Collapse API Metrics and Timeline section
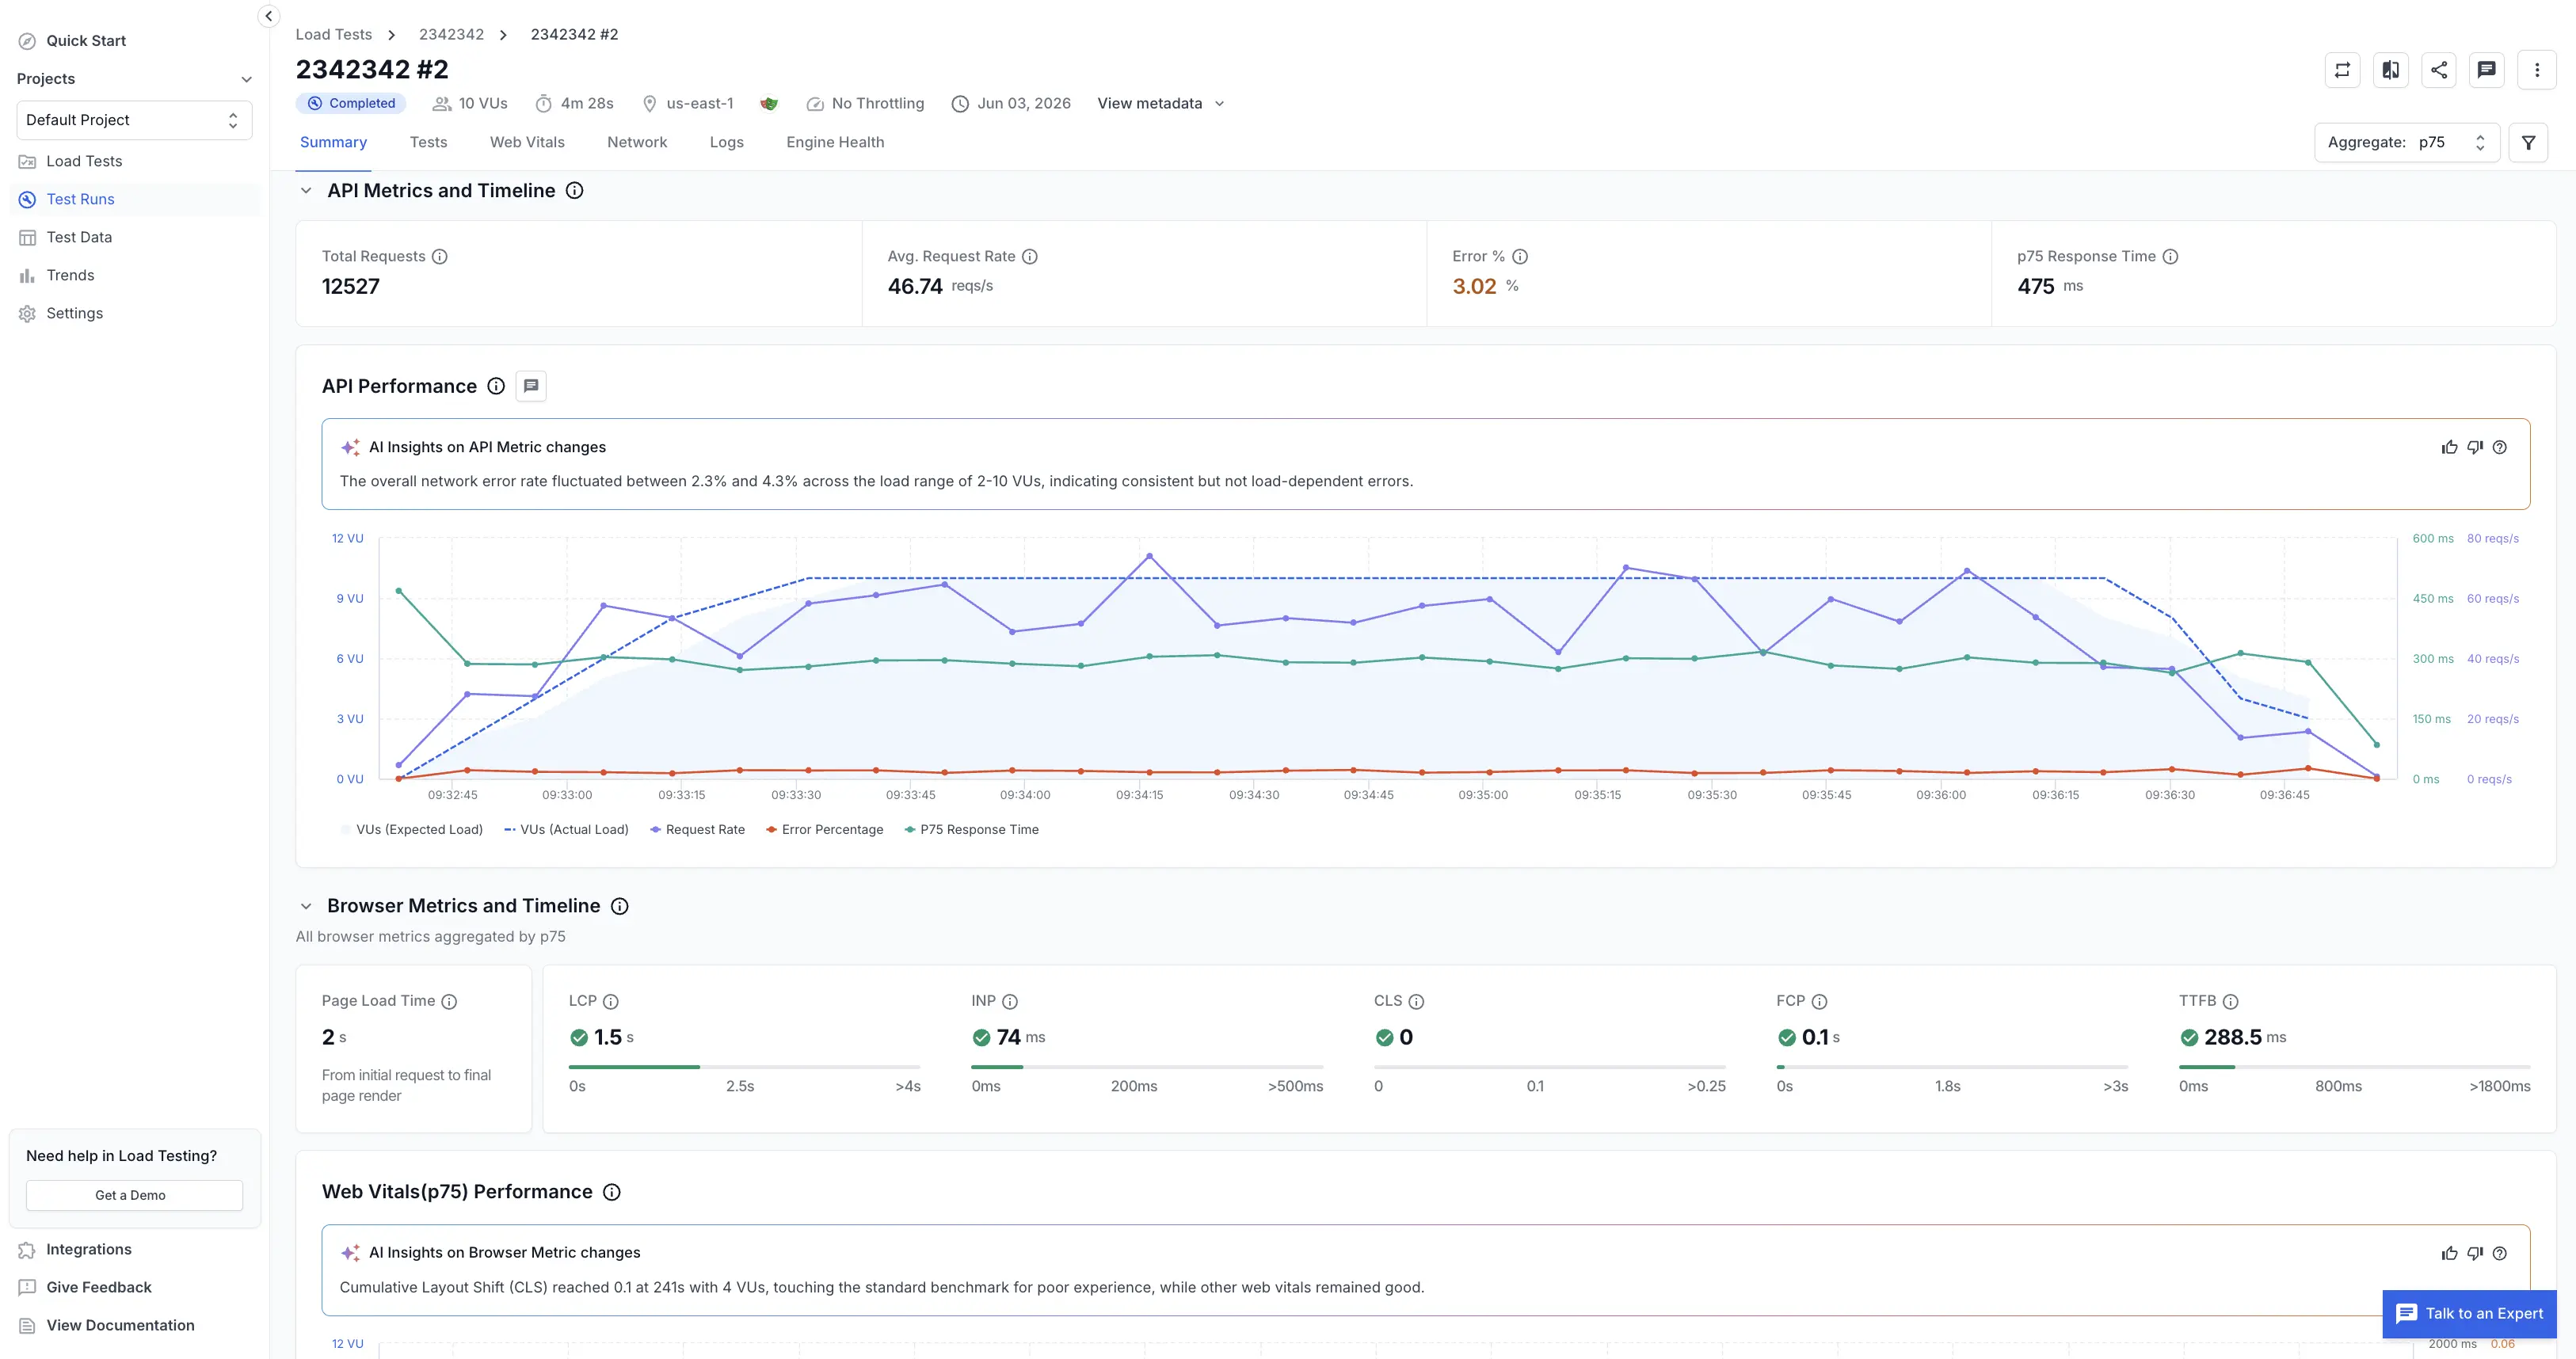This screenshot has width=2576, height=1359. 306,191
